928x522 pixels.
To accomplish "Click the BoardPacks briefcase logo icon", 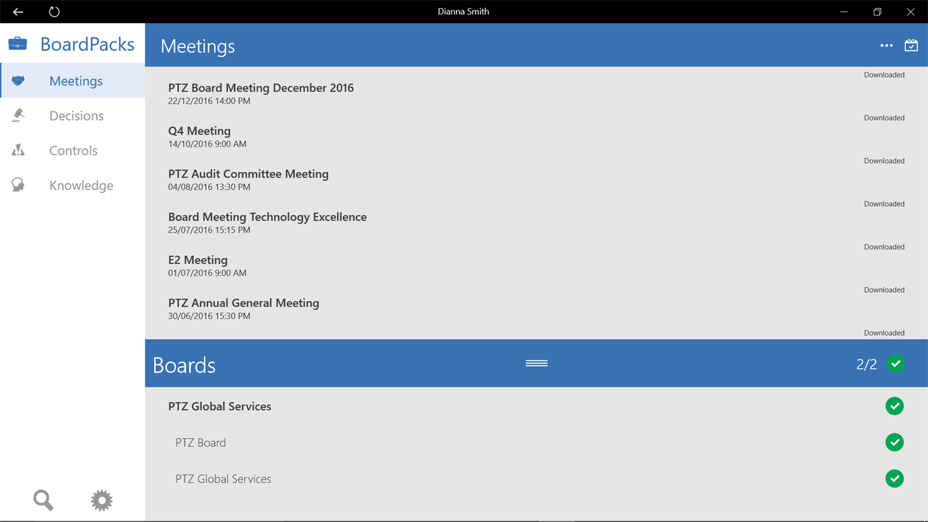I will (x=17, y=44).
